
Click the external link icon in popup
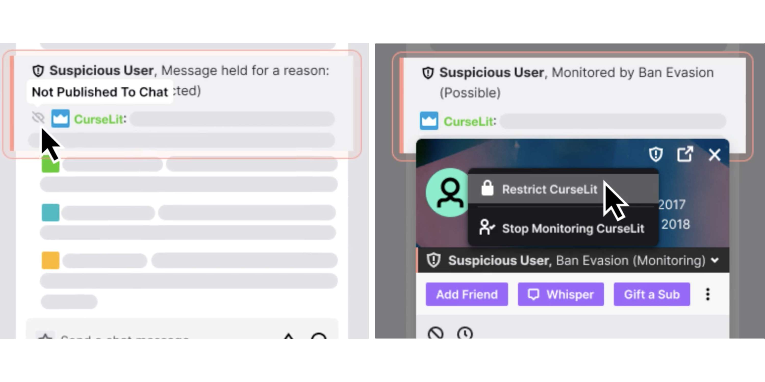coord(685,154)
